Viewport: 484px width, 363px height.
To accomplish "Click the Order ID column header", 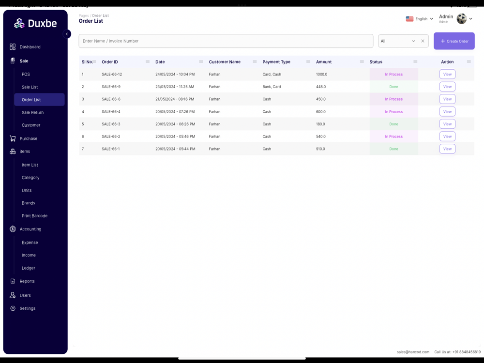I will pos(109,62).
